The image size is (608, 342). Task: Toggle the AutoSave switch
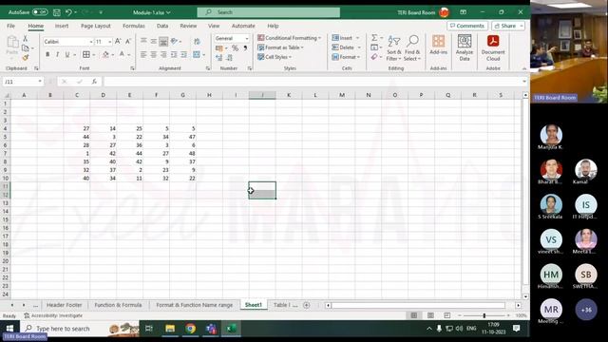tap(40, 12)
